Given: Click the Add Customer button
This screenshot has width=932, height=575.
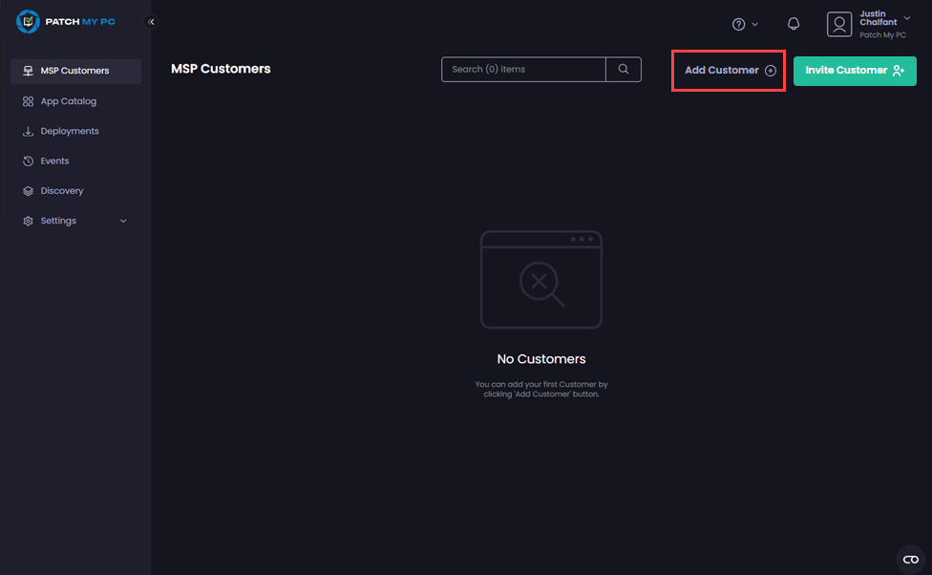Looking at the screenshot, I should click(728, 70).
